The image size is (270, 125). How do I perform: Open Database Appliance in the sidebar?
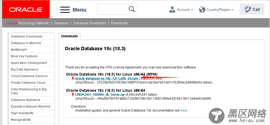[31, 100]
